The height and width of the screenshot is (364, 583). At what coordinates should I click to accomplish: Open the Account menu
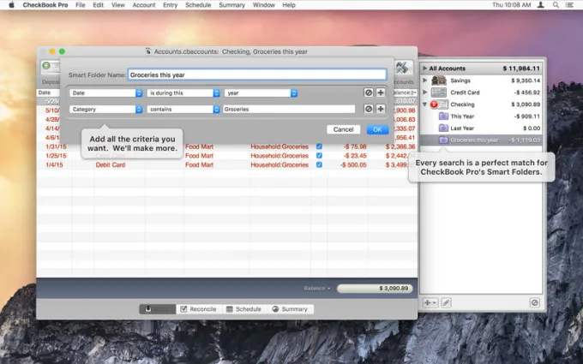pyautogui.click(x=144, y=5)
